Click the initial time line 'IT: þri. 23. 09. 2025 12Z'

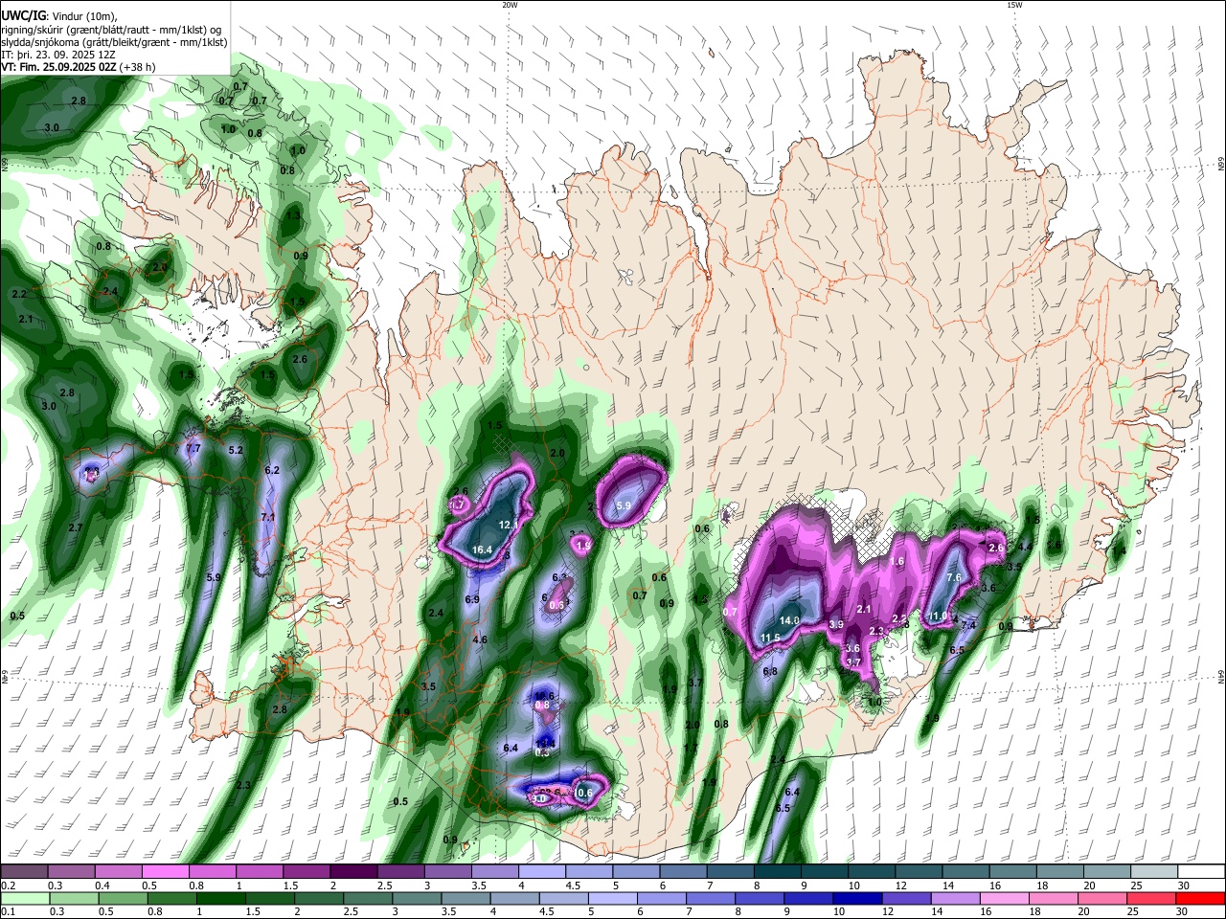click(58, 55)
